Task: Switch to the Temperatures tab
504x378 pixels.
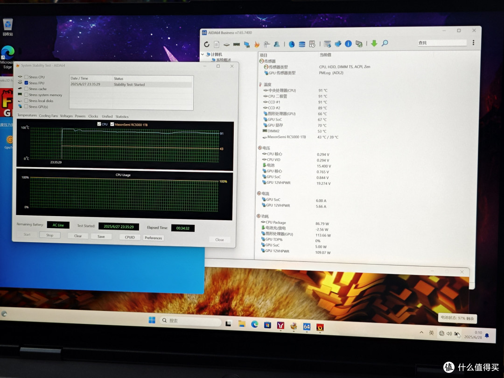Action: pos(27,115)
